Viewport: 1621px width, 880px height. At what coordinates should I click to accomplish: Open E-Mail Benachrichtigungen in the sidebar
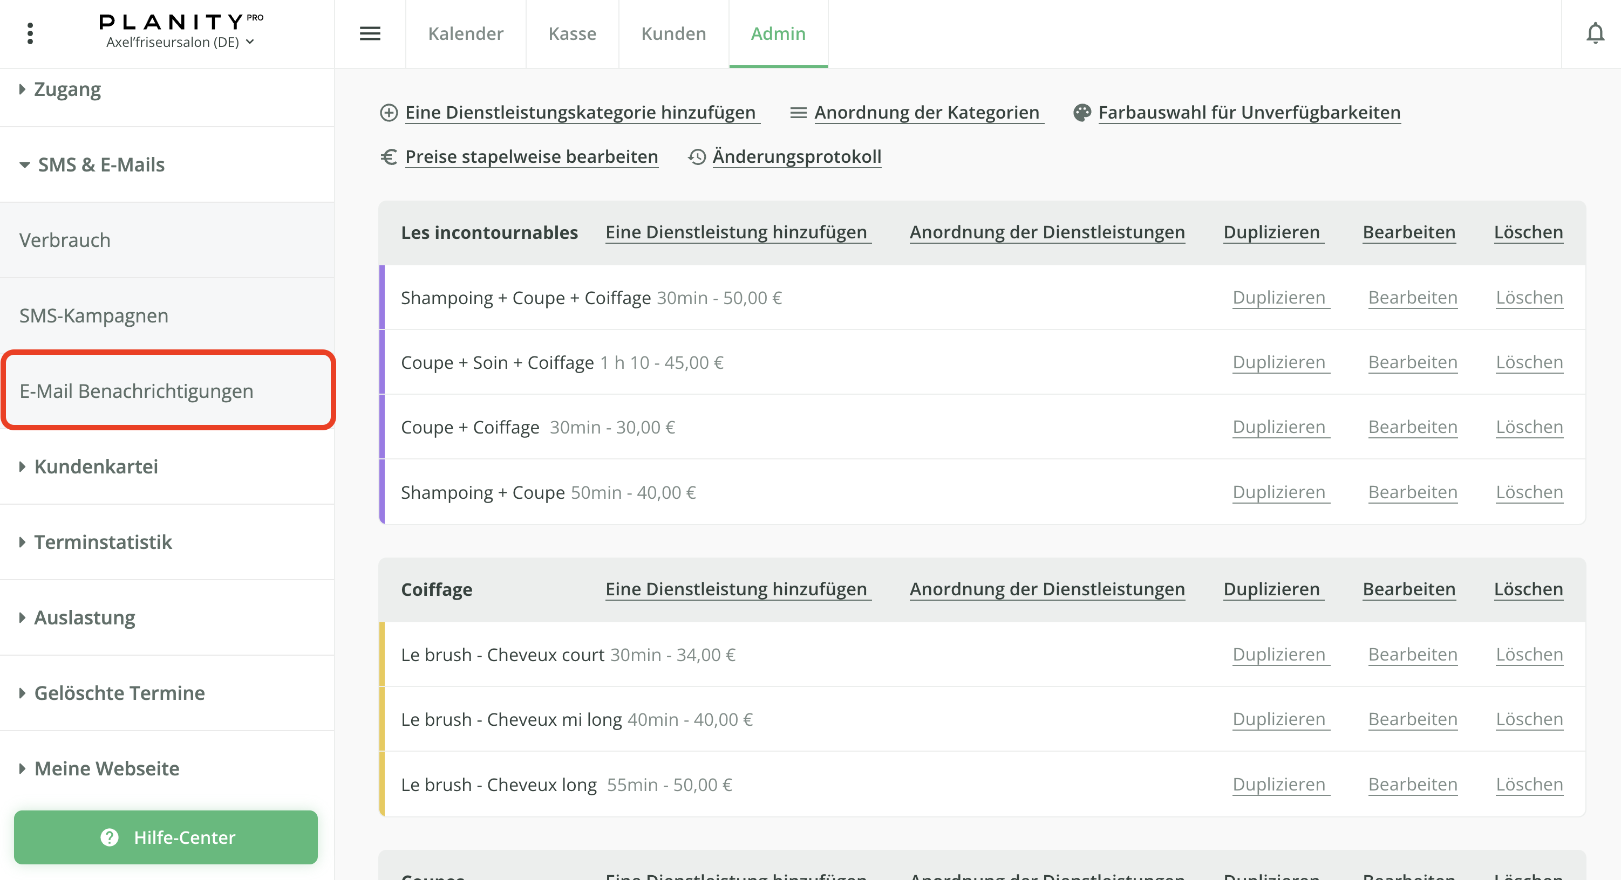(x=136, y=390)
